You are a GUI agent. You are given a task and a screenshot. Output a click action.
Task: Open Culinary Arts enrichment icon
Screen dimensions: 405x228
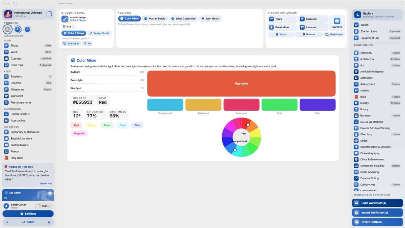356,185
